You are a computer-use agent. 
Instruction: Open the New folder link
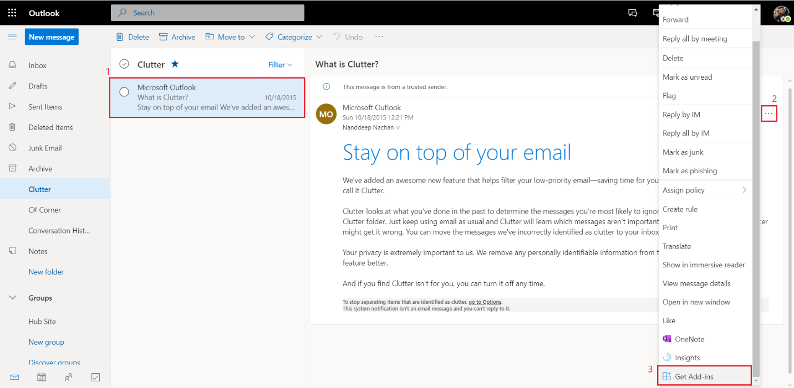pyautogui.click(x=46, y=272)
